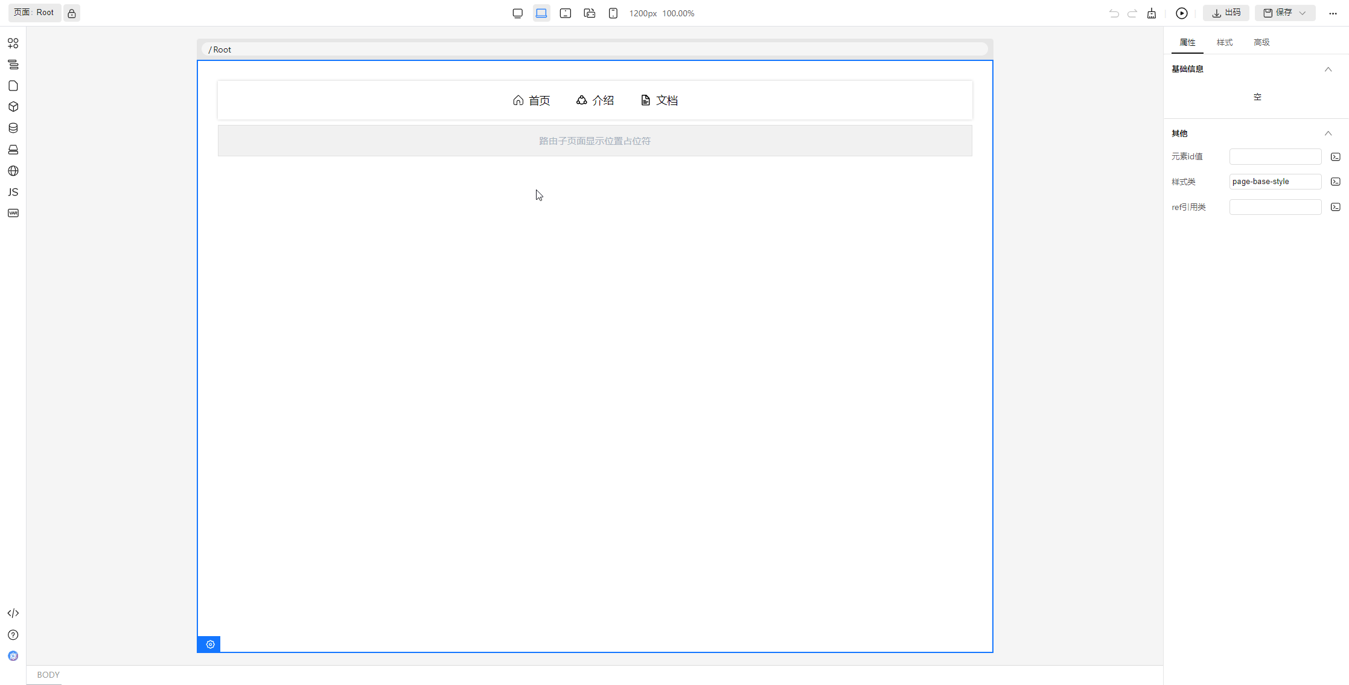Switch canvas to desktop monitor view
Screen dimensions: 1349x685
click(x=517, y=13)
